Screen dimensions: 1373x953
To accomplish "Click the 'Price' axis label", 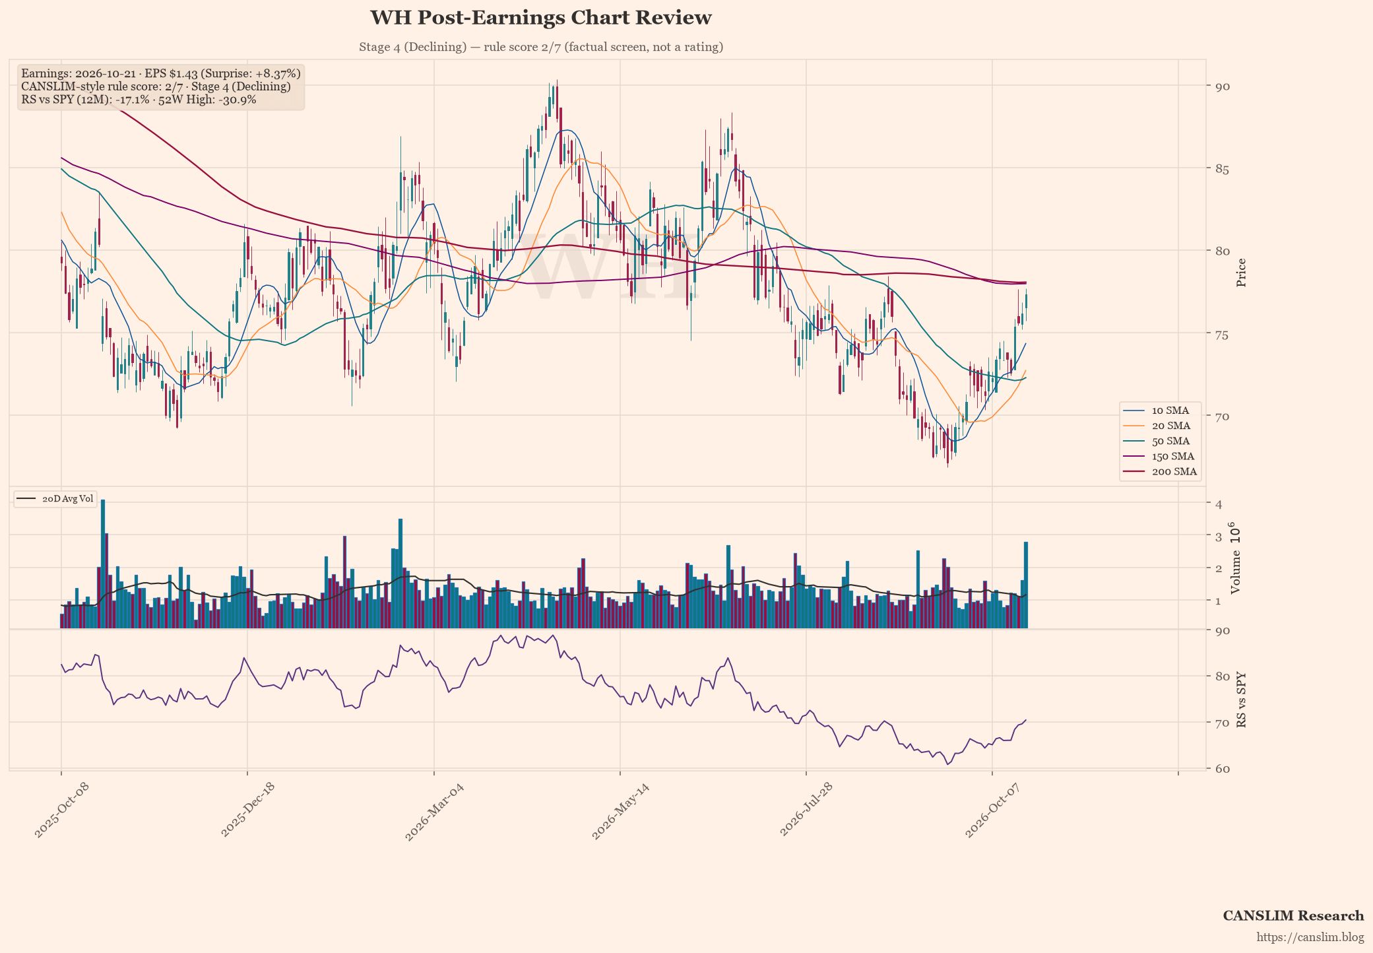I will 1241,273.
